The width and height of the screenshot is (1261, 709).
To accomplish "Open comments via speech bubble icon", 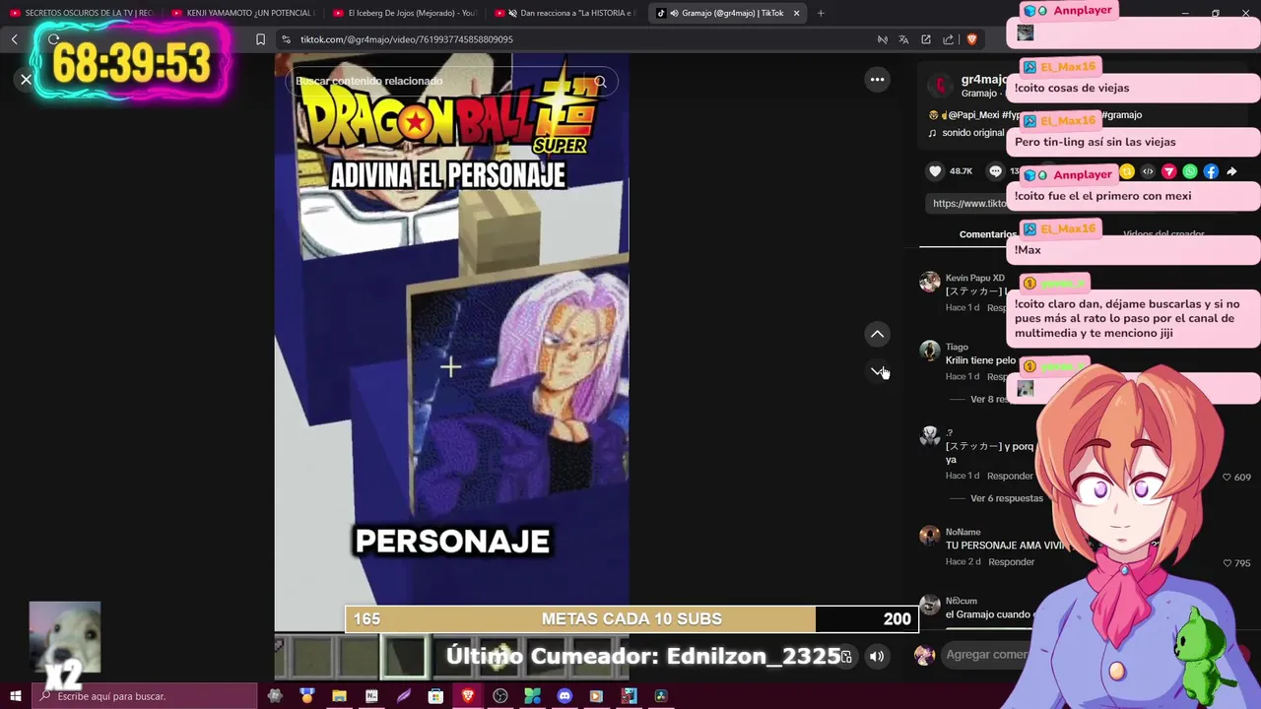I will (995, 171).
